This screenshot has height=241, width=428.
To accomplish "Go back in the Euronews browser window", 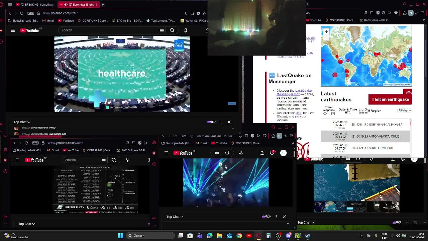I will tap(10, 13).
